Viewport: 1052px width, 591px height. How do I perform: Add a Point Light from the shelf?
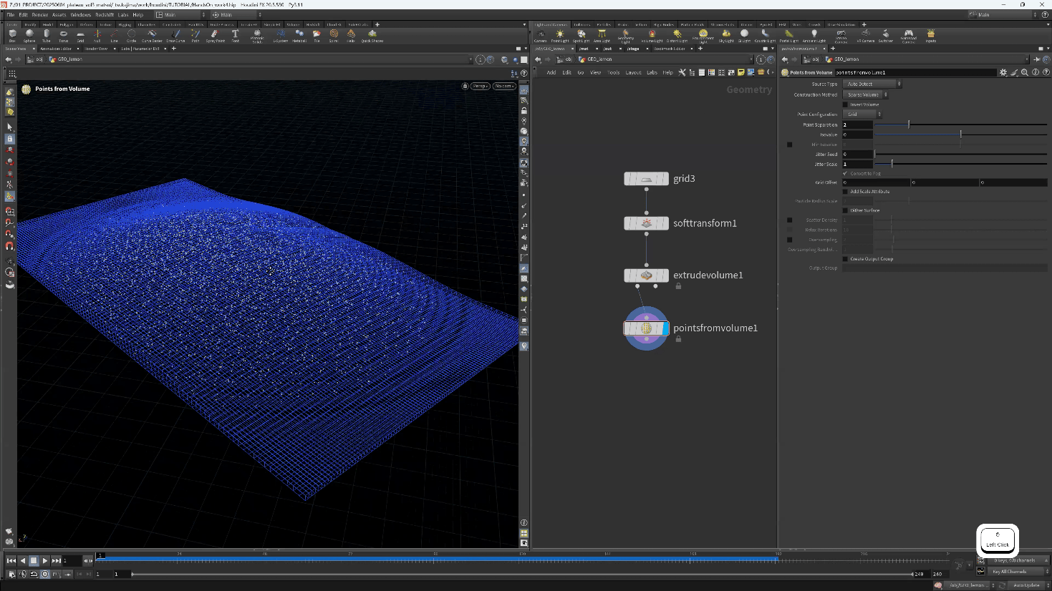pyautogui.click(x=560, y=34)
